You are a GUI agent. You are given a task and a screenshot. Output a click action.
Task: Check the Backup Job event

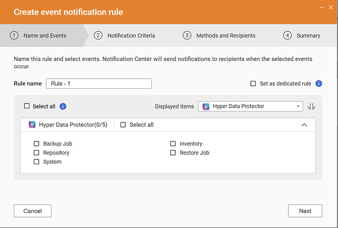tap(36, 144)
